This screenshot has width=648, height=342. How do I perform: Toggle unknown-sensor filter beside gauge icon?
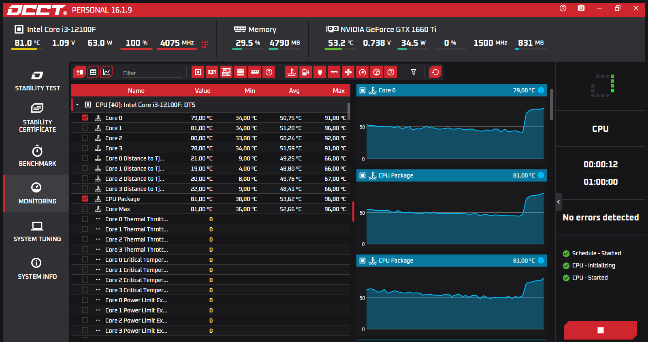coord(391,72)
